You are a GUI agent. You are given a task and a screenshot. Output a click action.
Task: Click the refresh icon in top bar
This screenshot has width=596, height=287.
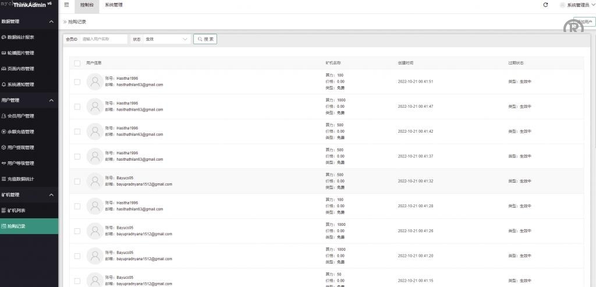(545, 5)
